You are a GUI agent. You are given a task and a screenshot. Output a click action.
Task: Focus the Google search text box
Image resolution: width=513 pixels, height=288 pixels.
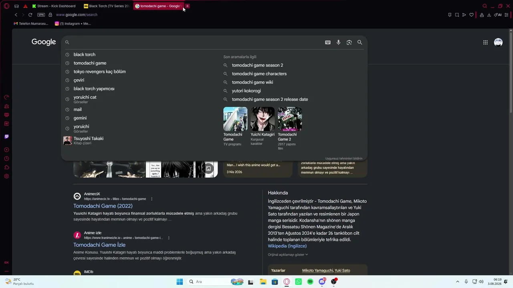(196, 42)
